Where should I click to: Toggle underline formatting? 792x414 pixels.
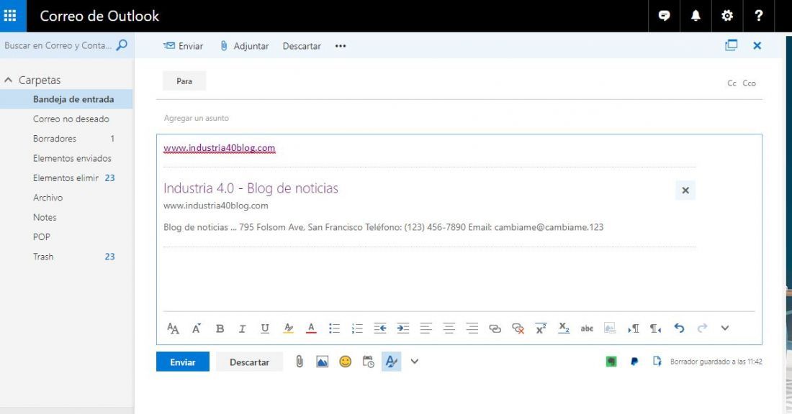click(x=265, y=328)
